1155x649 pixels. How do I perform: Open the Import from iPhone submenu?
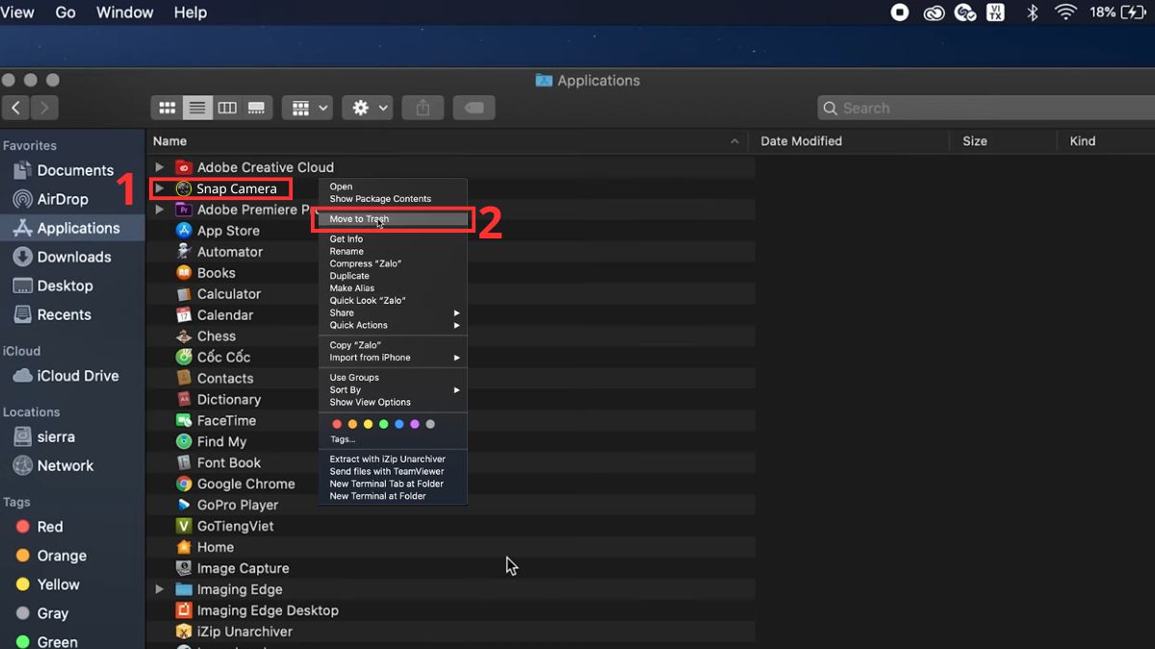(394, 358)
